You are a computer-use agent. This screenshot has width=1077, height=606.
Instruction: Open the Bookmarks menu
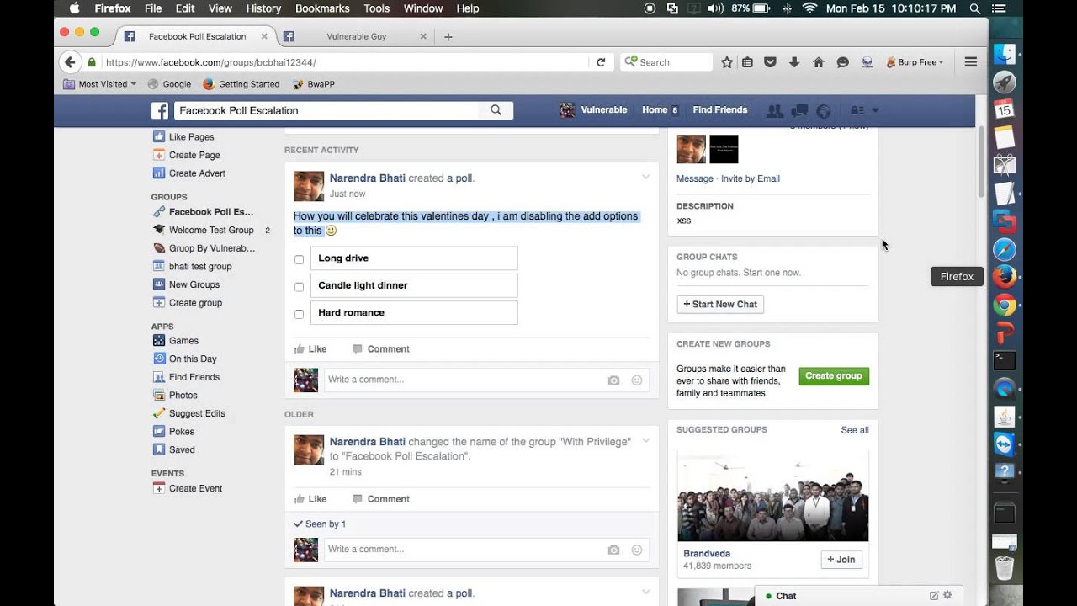click(x=322, y=8)
